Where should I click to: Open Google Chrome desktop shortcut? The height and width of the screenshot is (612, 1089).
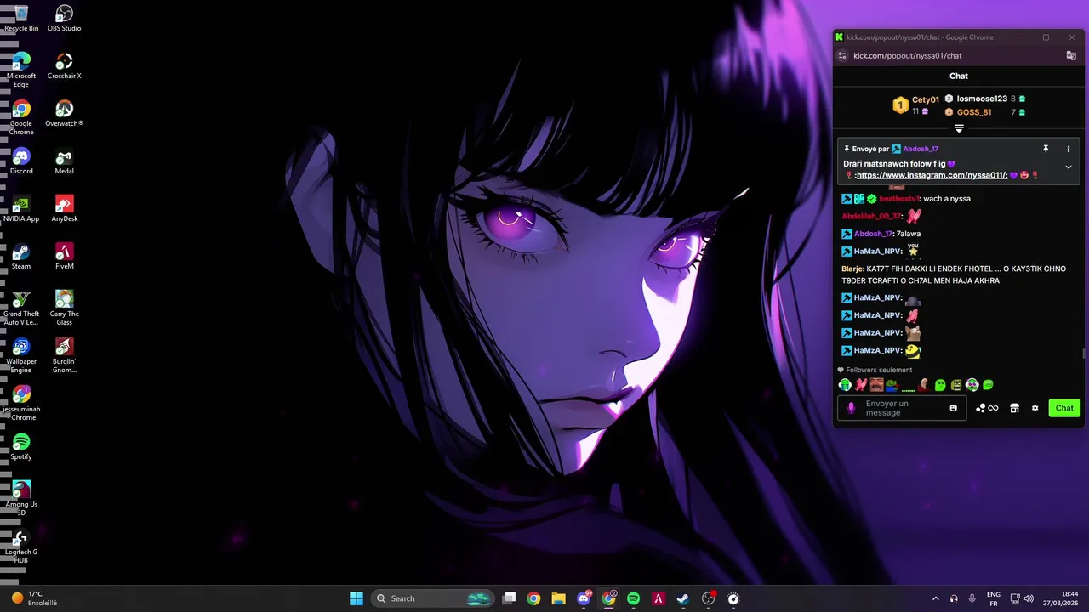pyautogui.click(x=21, y=117)
